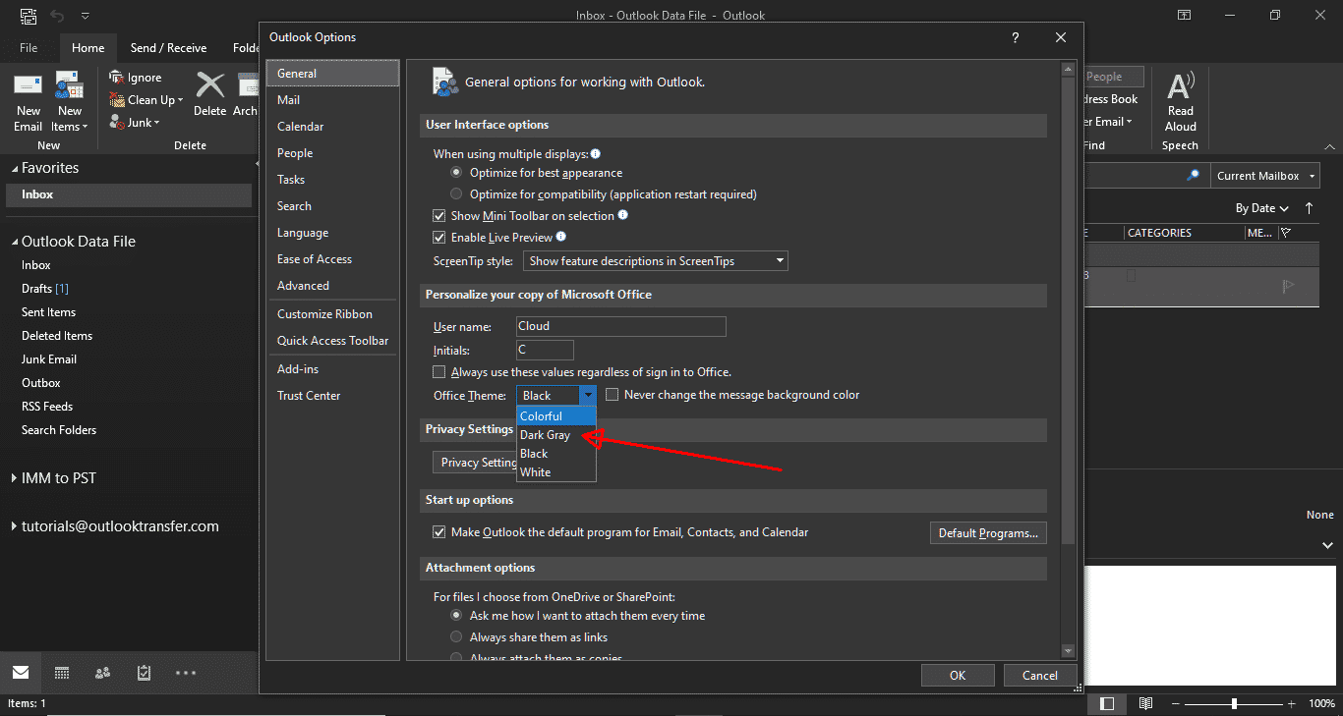Viewport: 1343px width, 716px height.
Task: Select Ask me how to attach radio
Action: tap(456, 616)
